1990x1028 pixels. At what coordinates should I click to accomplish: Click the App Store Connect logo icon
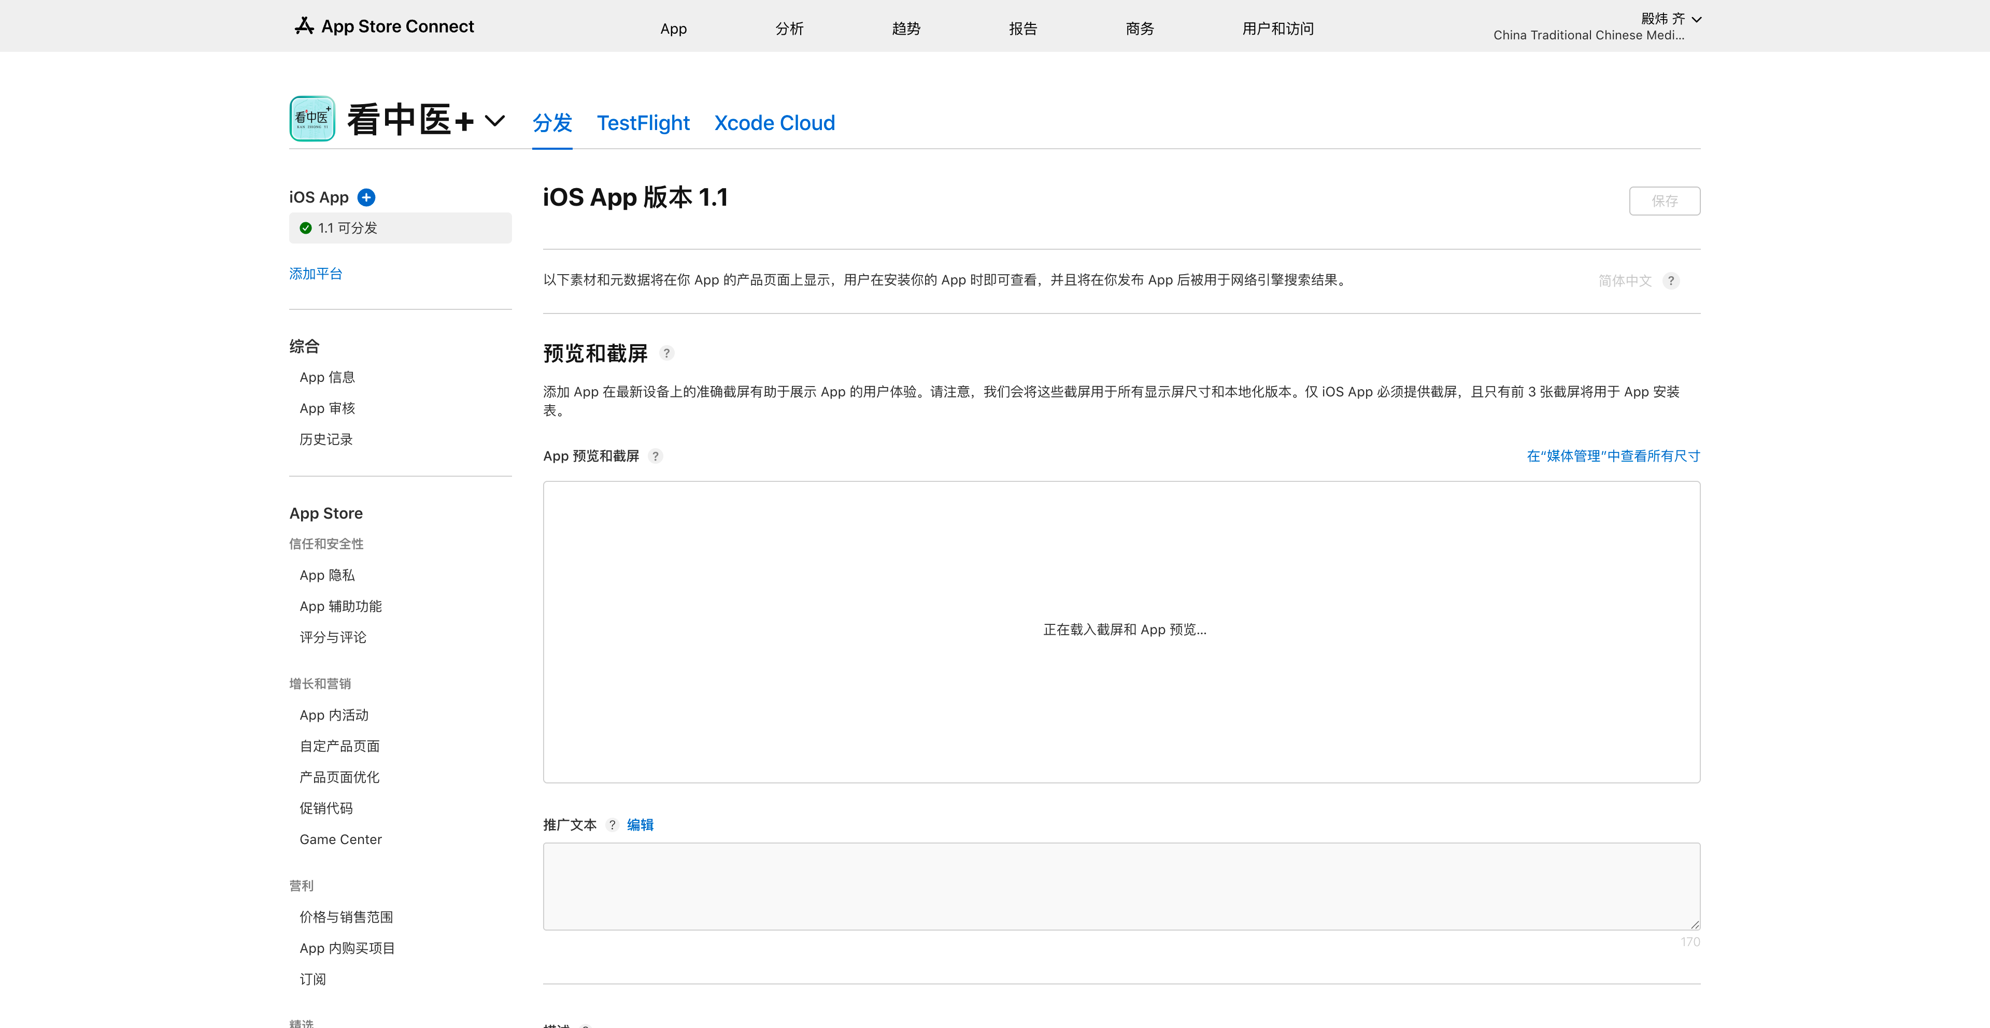pos(304,26)
